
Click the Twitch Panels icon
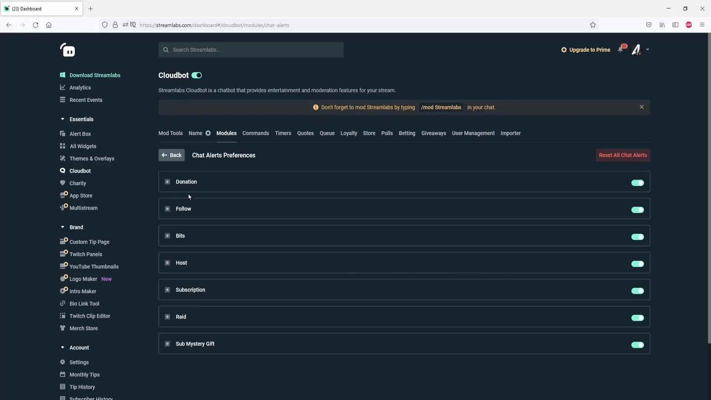[x=63, y=253]
